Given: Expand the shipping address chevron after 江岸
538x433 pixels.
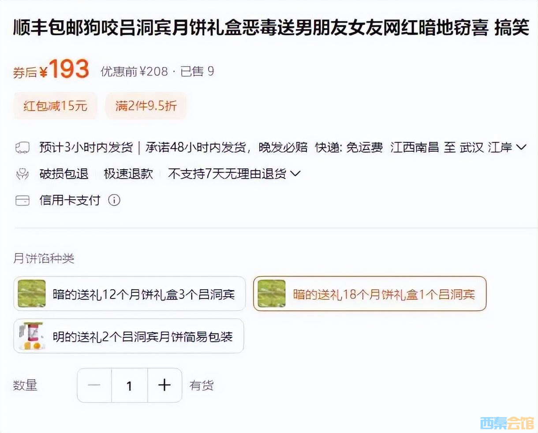Looking at the screenshot, I should point(521,147).
